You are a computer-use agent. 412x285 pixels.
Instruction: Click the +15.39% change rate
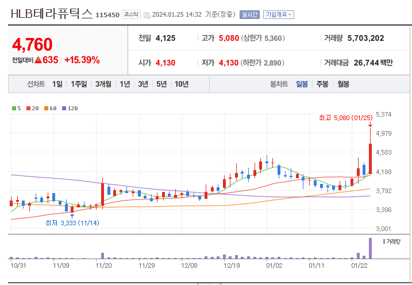coord(82,60)
